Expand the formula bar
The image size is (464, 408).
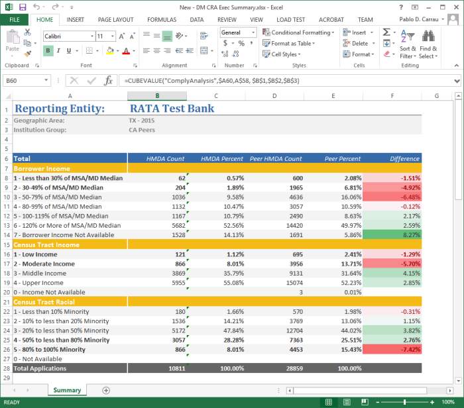click(x=457, y=81)
